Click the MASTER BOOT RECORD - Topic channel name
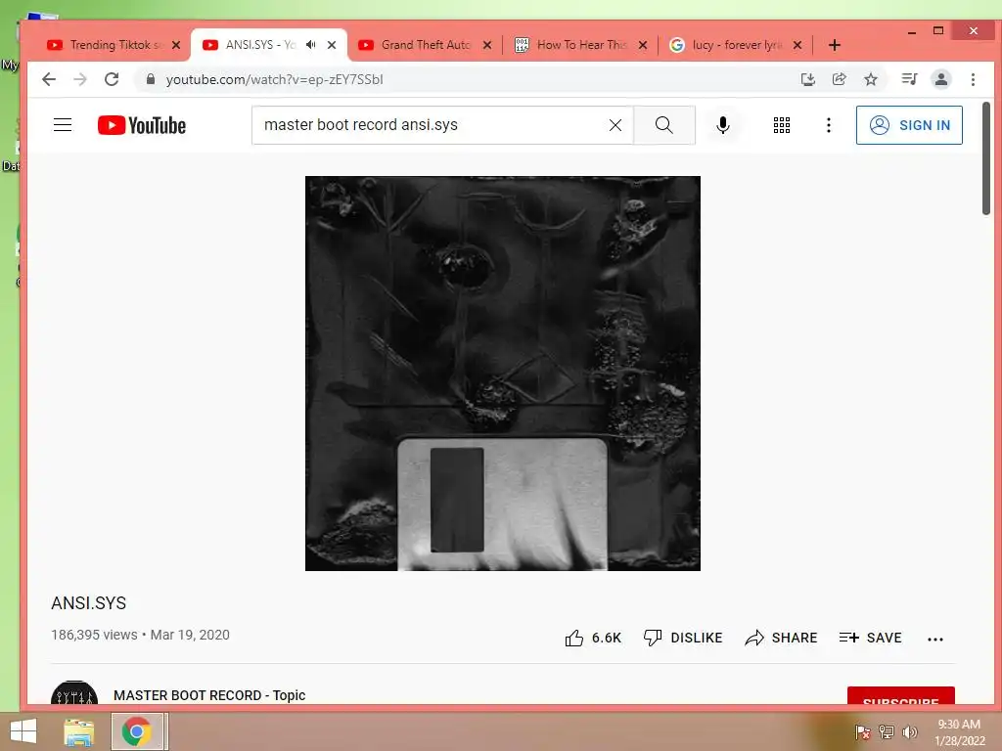The height and width of the screenshot is (751, 1002). tap(209, 695)
